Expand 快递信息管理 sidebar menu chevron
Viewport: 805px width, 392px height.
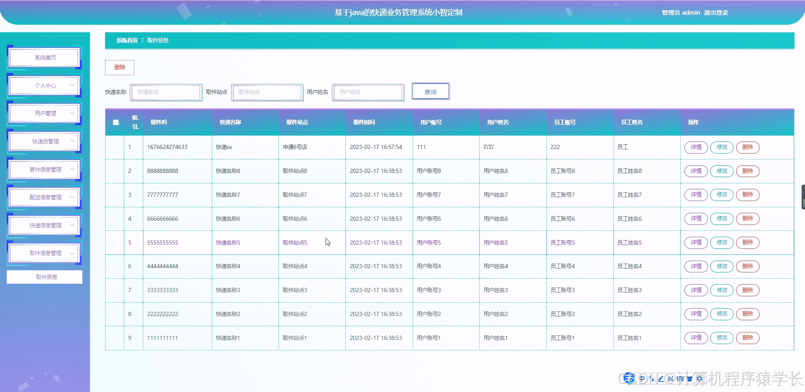click(x=72, y=225)
